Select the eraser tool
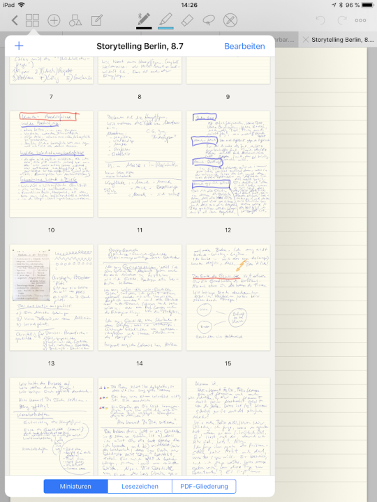The image size is (377, 502). (187, 20)
